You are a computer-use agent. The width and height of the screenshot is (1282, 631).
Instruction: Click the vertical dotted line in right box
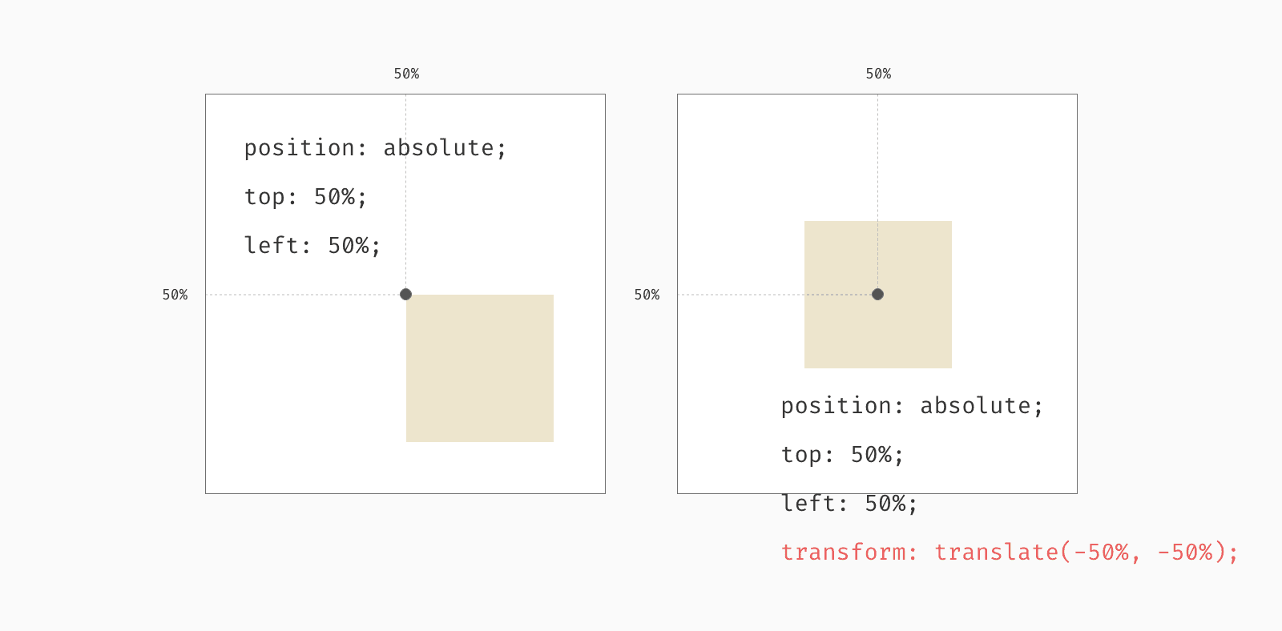877,192
